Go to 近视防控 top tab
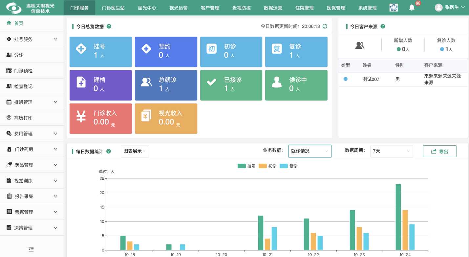Viewport: 469px width, 257px height. [242, 8]
